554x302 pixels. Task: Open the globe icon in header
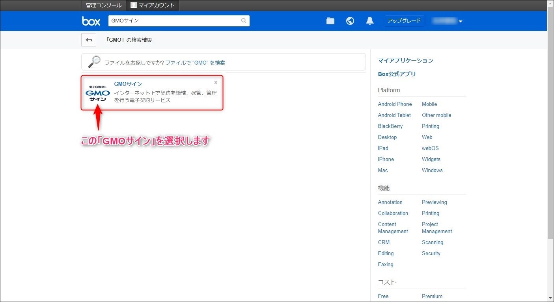pyautogui.click(x=350, y=21)
